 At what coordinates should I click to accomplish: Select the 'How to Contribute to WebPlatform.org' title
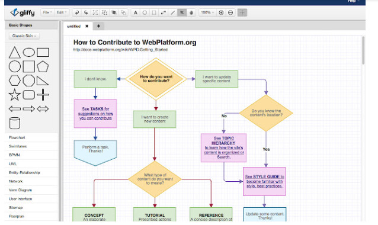134,43
